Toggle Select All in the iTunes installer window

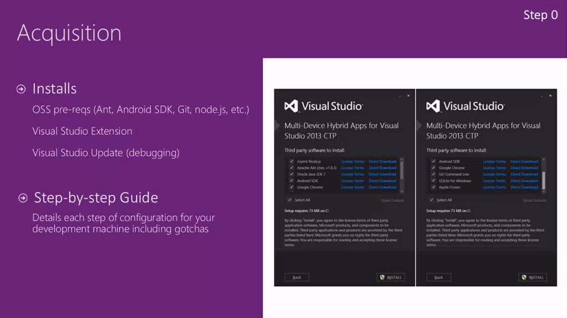[431, 200]
